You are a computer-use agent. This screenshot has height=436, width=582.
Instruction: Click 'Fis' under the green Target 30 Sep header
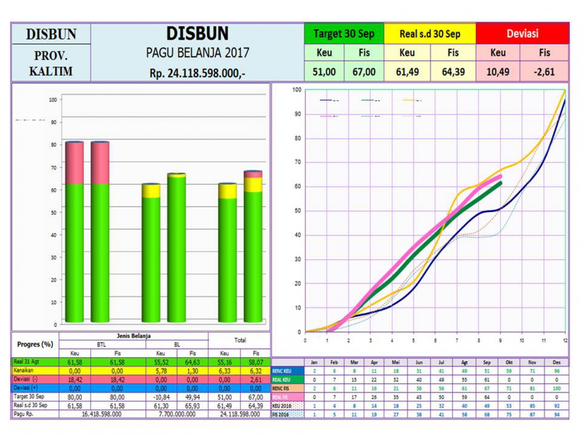(364, 53)
